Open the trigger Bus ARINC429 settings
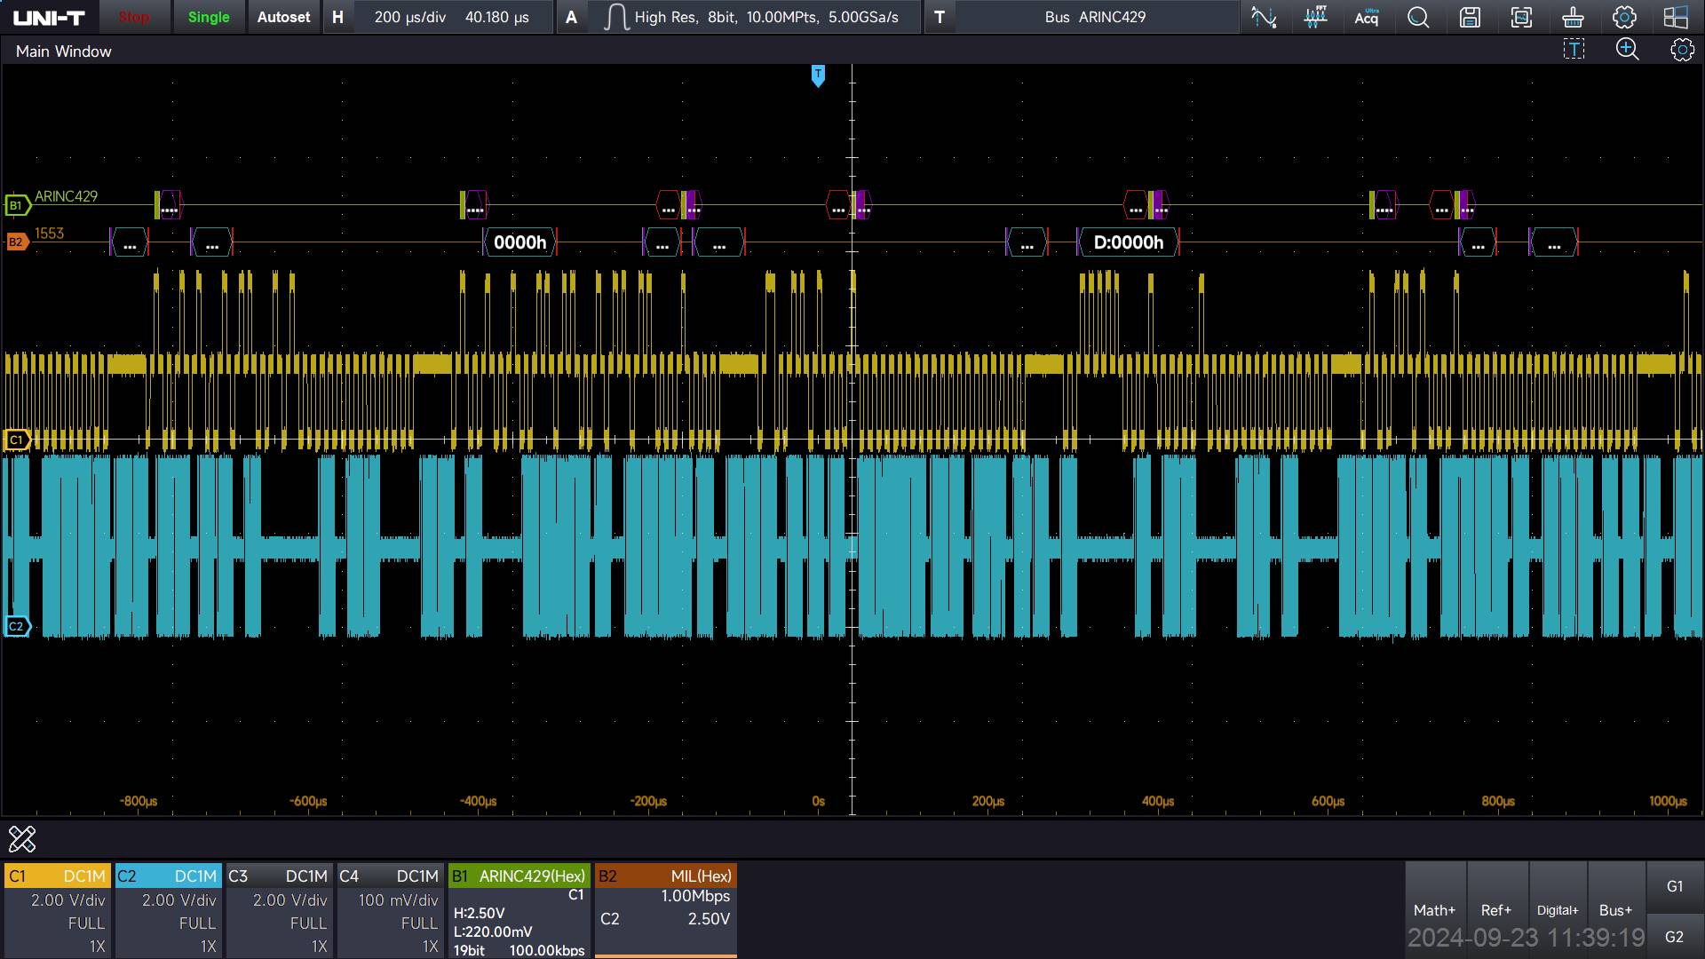Screen dimensions: 1705x959 click(1094, 17)
